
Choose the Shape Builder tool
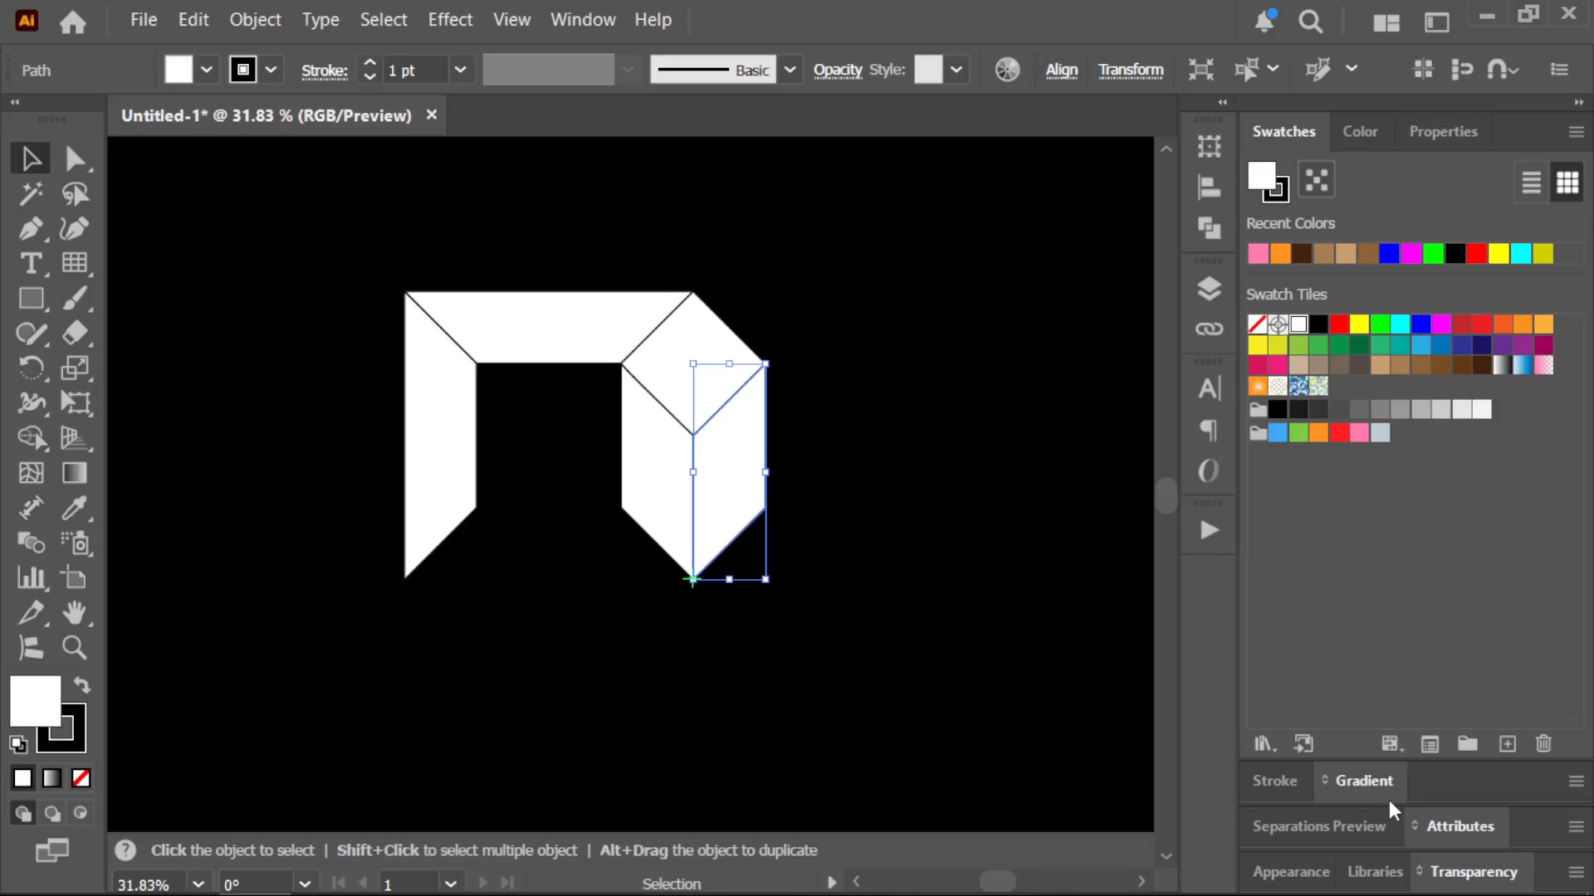click(31, 438)
